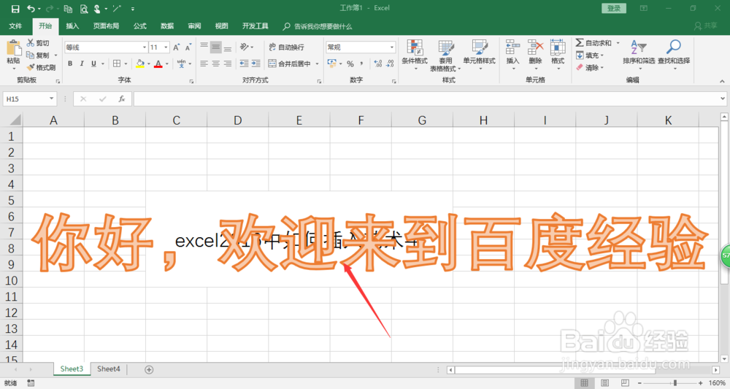
Task: Toggle Italic formatting
Action: (82, 63)
